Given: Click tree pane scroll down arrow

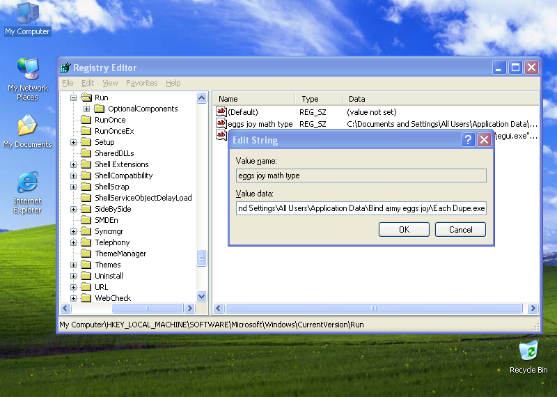Looking at the screenshot, I should (201, 296).
